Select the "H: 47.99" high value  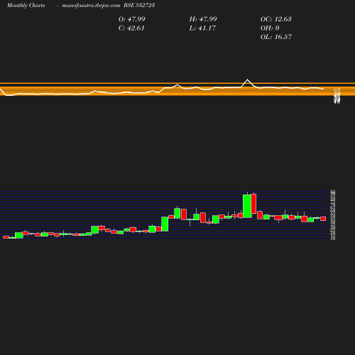pos(203,19)
